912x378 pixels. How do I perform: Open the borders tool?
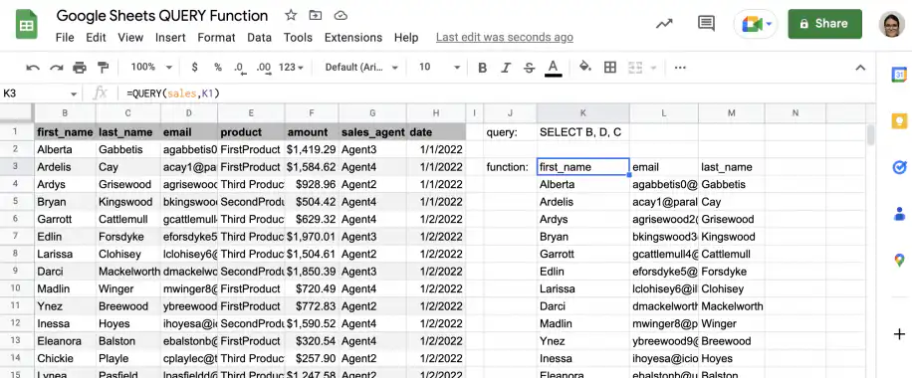(x=610, y=68)
